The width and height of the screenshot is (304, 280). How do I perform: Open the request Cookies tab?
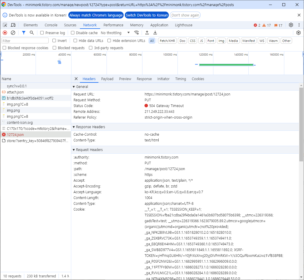click(x=198, y=79)
